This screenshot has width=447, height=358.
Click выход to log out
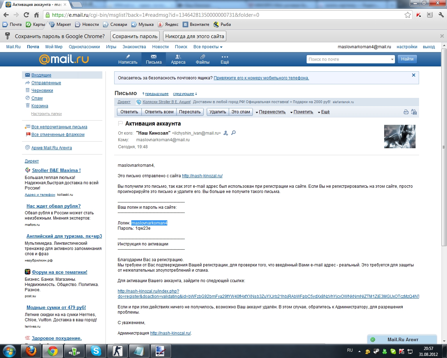click(429, 47)
